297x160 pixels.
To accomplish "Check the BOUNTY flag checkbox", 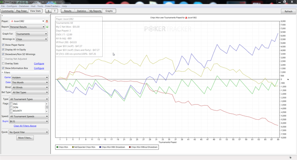I will [x=11, y=111].
